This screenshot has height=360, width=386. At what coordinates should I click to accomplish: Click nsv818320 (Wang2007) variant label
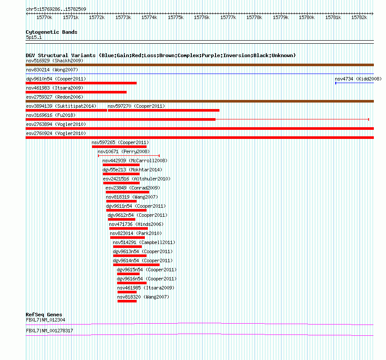tap(143, 297)
